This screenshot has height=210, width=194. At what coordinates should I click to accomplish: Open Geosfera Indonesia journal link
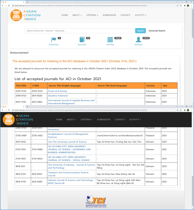coord(58,96)
